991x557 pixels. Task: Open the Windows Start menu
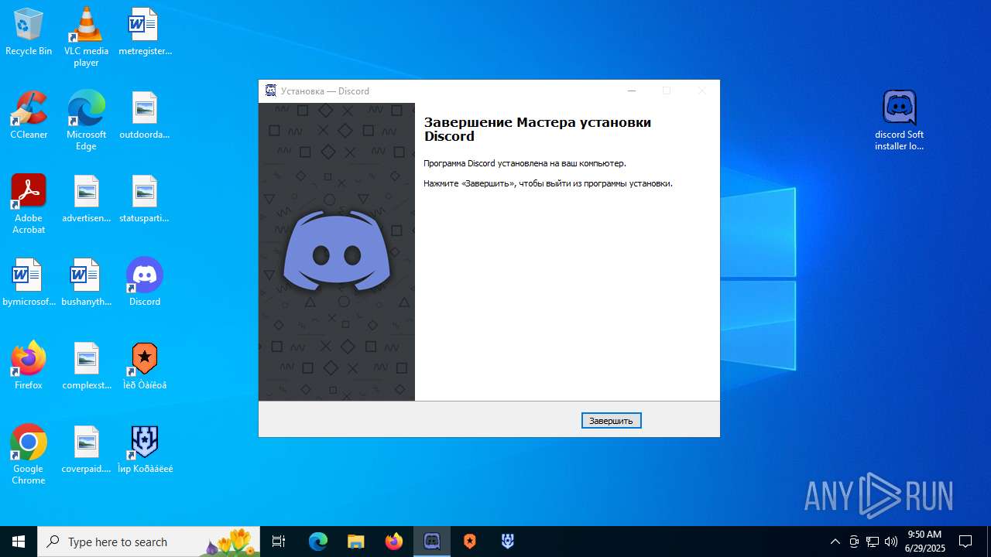(x=19, y=542)
